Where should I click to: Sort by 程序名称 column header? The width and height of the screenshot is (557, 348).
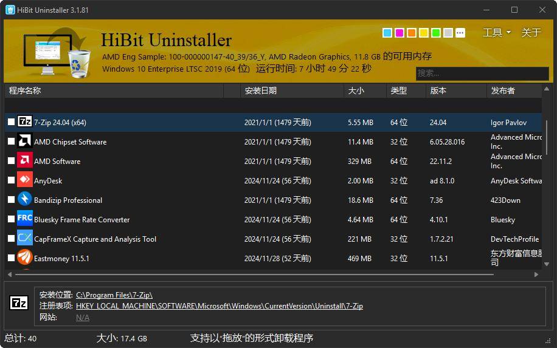click(114, 91)
